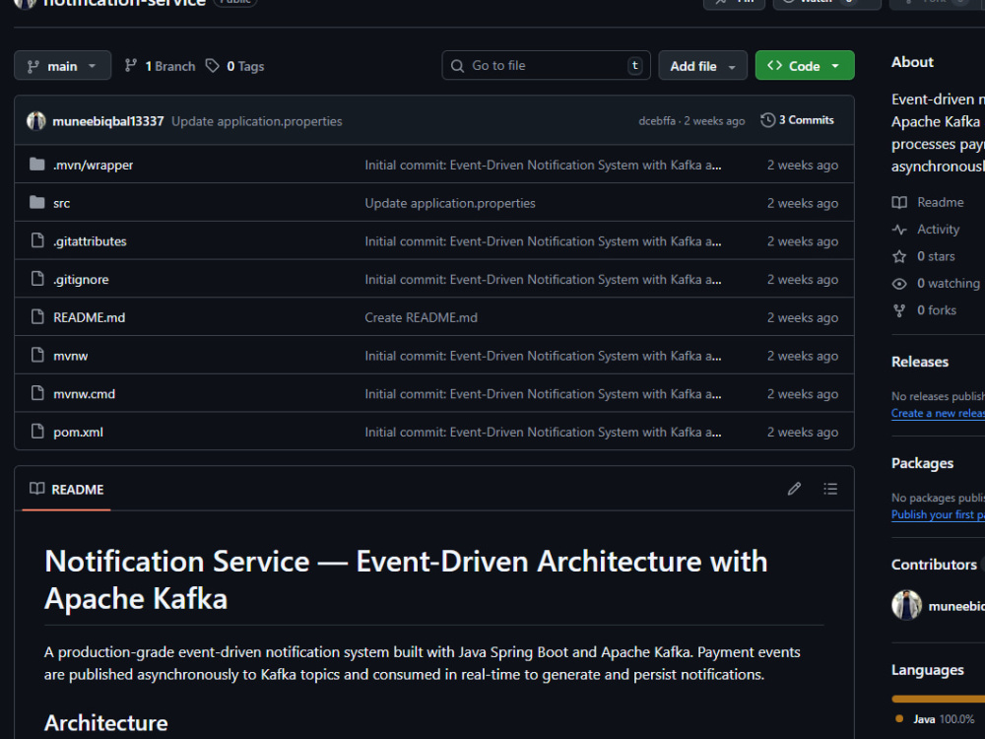
Task: Click the Activity pulse icon
Action: (899, 230)
